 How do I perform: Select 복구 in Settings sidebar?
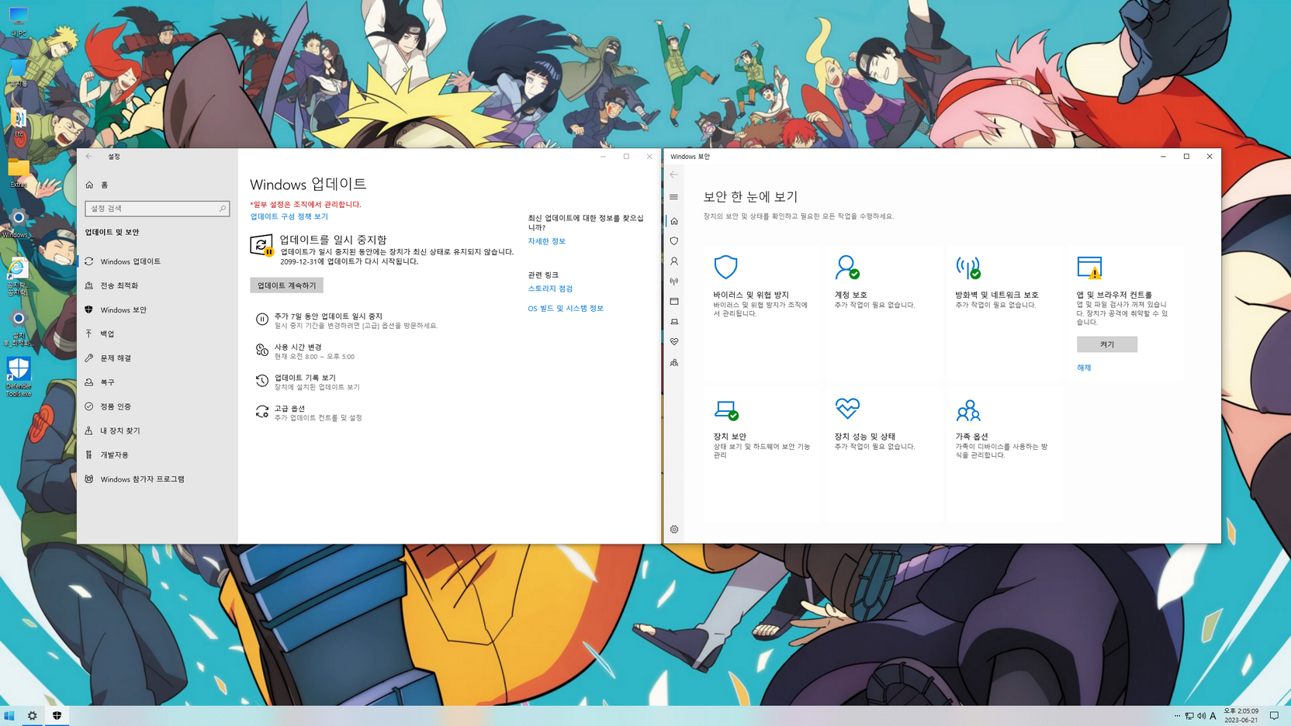(x=157, y=382)
